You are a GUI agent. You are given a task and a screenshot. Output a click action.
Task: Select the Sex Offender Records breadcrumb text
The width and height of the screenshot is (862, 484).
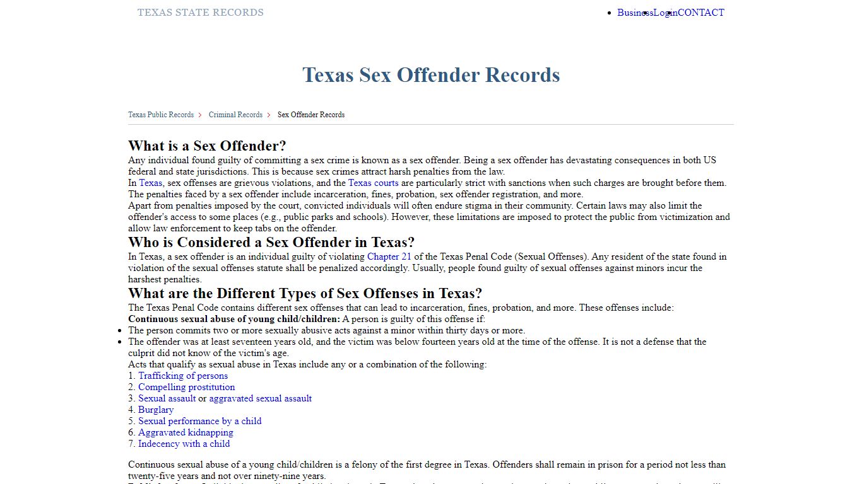(311, 115)
